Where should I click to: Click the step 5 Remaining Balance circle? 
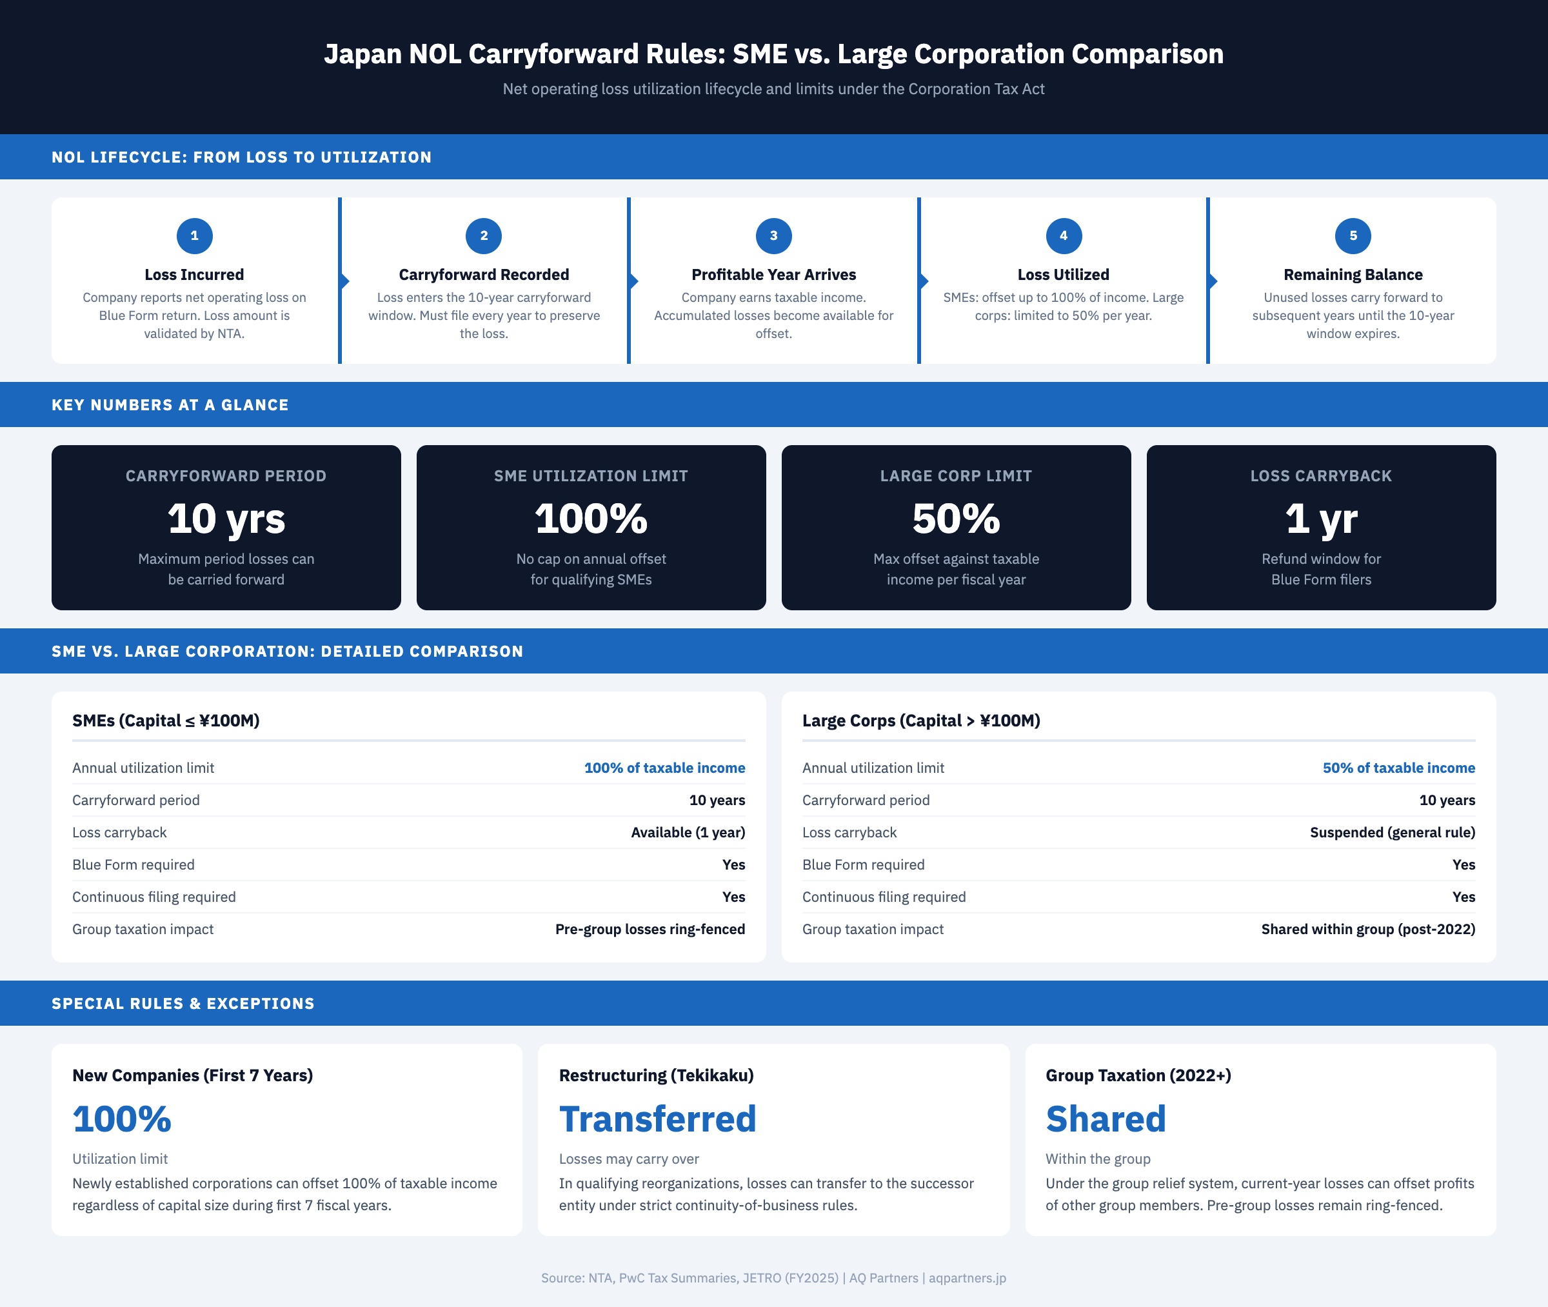(x=1353, y=235)
